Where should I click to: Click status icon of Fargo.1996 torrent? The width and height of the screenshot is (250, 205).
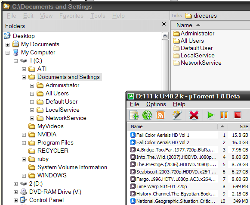click(133, 179)
